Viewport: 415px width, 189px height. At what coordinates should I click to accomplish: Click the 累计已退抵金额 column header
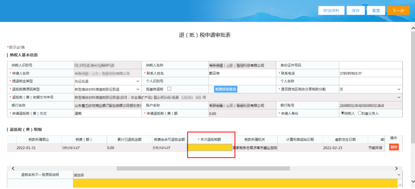[129, 139]
